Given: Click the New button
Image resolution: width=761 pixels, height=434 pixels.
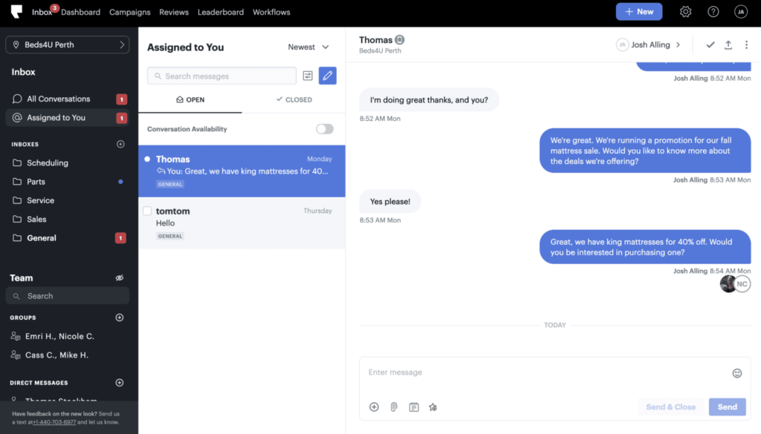Looking at the screenshot, I should 638,12.
